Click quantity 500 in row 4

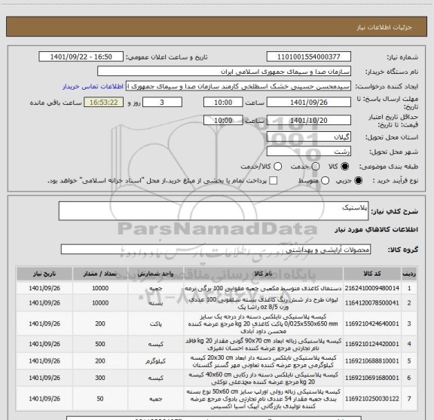(100, 344)
